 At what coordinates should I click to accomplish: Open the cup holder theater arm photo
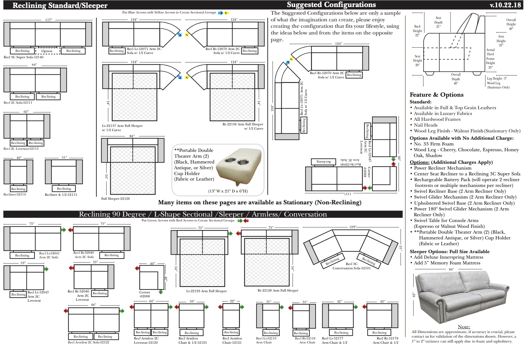pyautogui.click(x=240, y=166)
